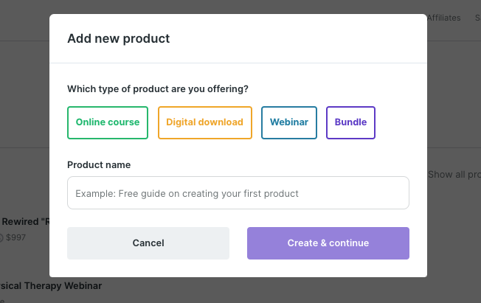Focus the Product name text field
This screenshot has width=481, height=303.
click(x=238, y=193)
